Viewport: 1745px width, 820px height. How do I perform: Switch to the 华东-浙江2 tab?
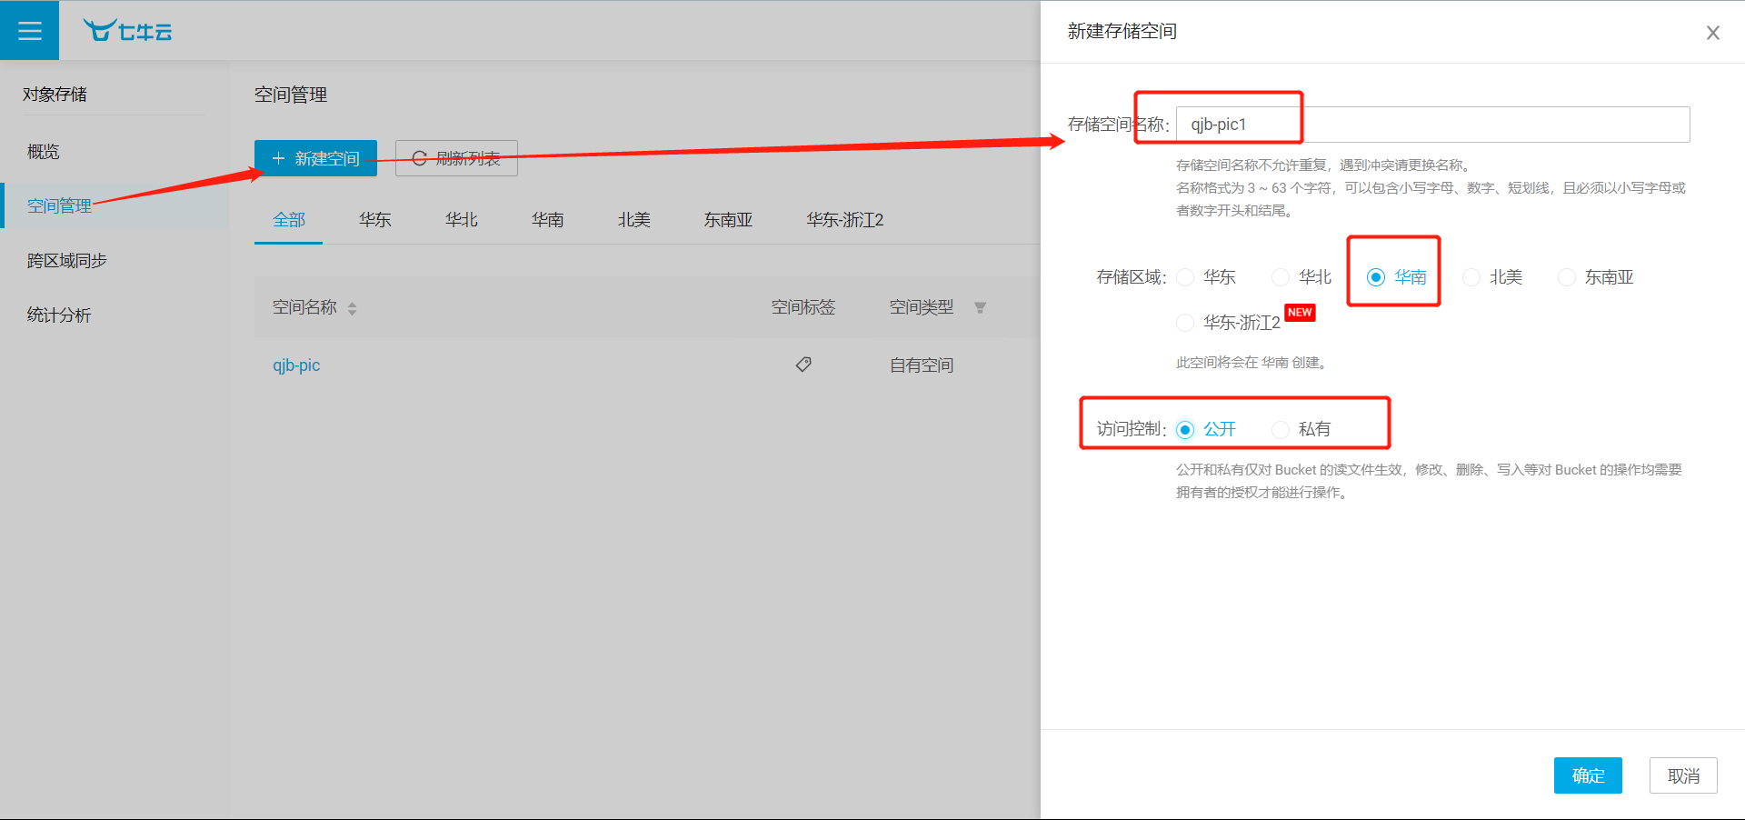tap(844, 220)
